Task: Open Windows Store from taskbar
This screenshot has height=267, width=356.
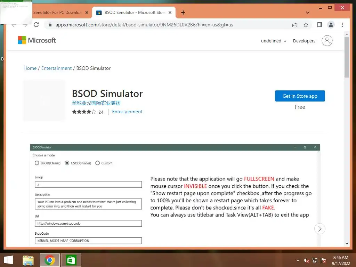Action: [71, 260]
